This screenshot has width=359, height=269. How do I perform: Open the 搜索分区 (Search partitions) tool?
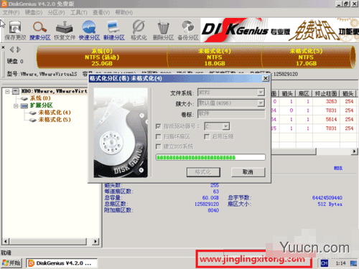[x=40, y=30]
